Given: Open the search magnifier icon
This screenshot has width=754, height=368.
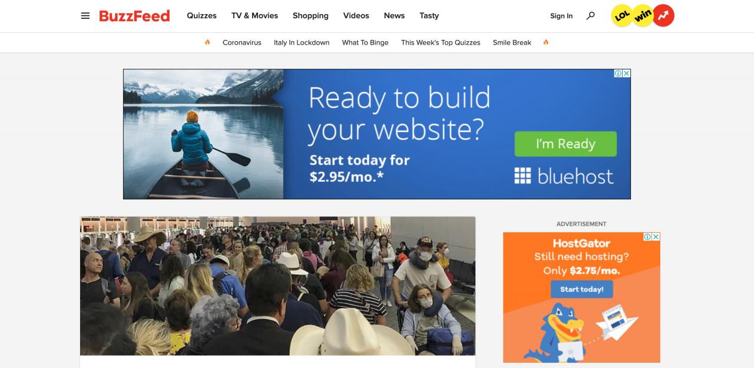Looking at the screenshot, I should (x=590, y=16).
